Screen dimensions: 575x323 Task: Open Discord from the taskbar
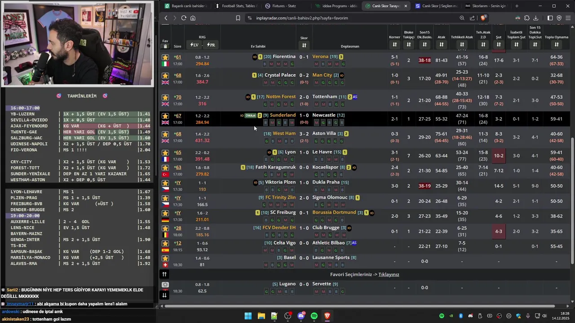click(301, 316)
